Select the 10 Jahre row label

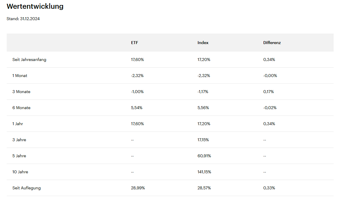(20, 172)
